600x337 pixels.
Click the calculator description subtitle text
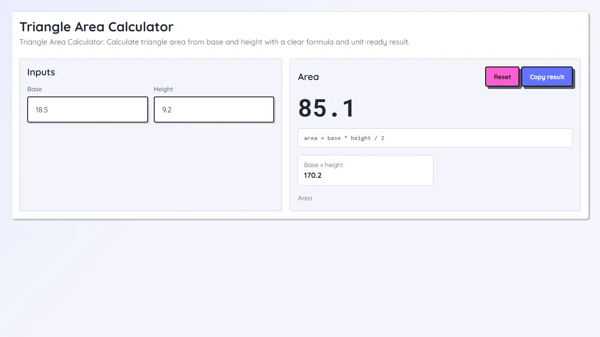click(214, 42)
